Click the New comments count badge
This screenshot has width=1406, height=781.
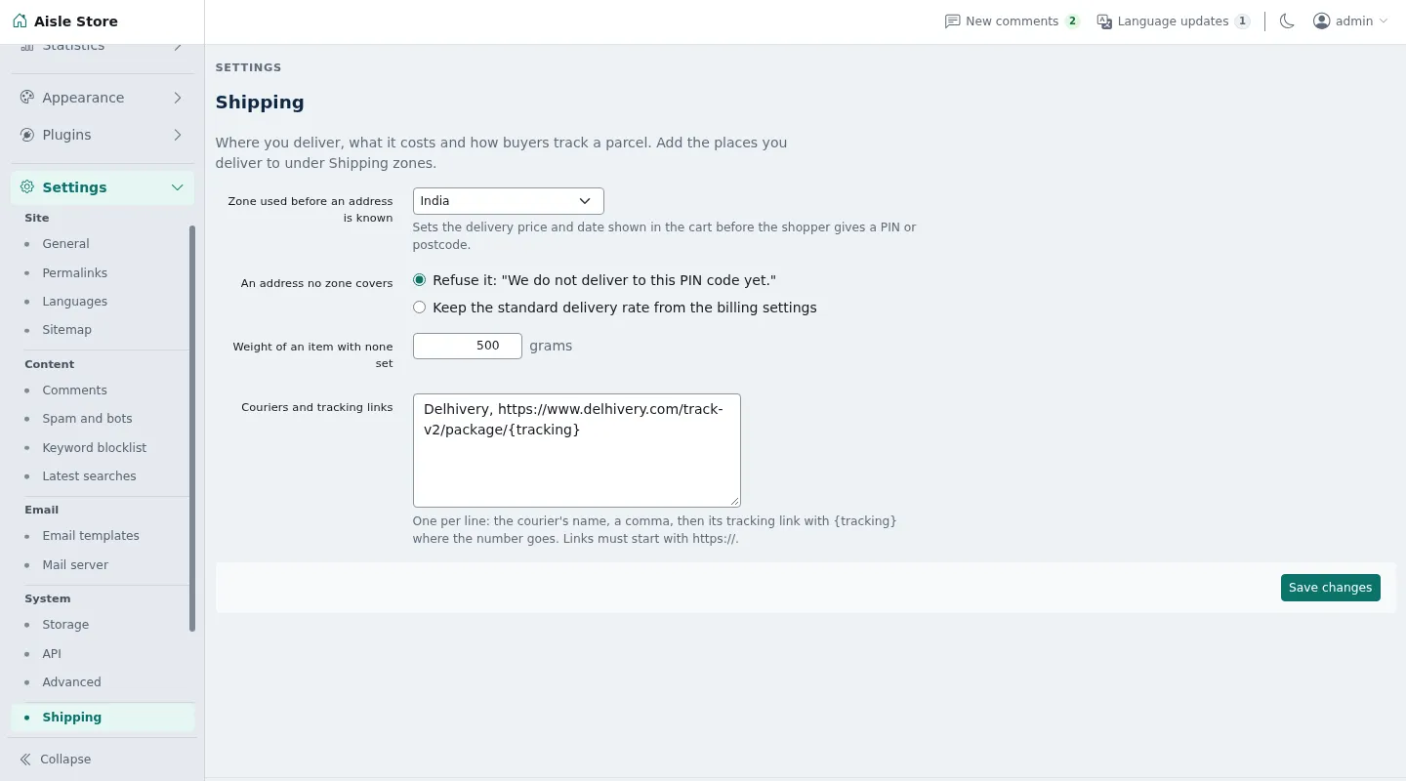[x=1072, y=21]
